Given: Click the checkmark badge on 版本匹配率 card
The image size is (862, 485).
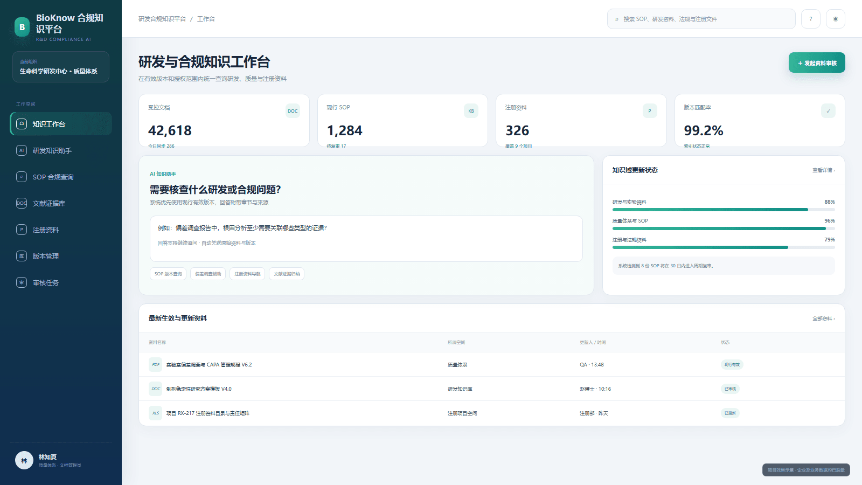Looking at the screenshot, I should coord(828,111).
